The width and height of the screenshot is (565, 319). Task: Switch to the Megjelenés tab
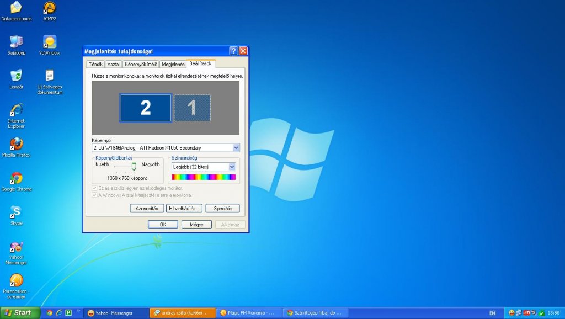[x=173, y=64]
